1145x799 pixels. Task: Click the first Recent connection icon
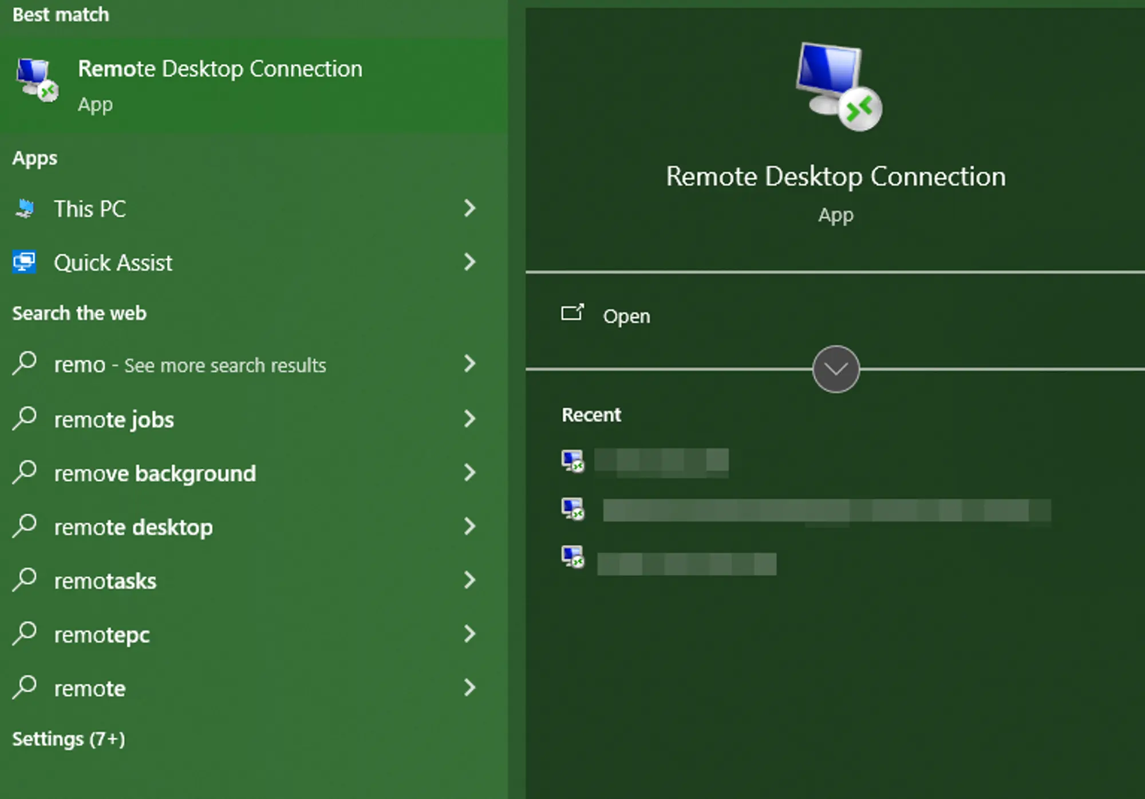point(574,461)
